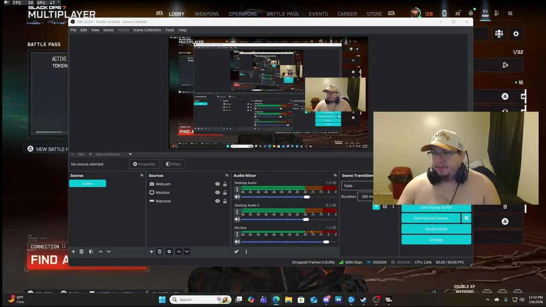546x307 pixels.
Task: Remove selected scene with trash icon
Action: click(81, 252)
